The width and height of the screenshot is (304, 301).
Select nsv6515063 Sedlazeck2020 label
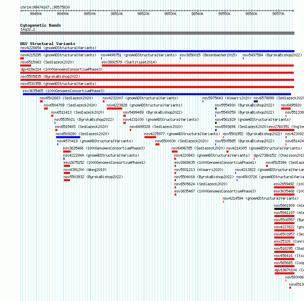tap(47, 62)
